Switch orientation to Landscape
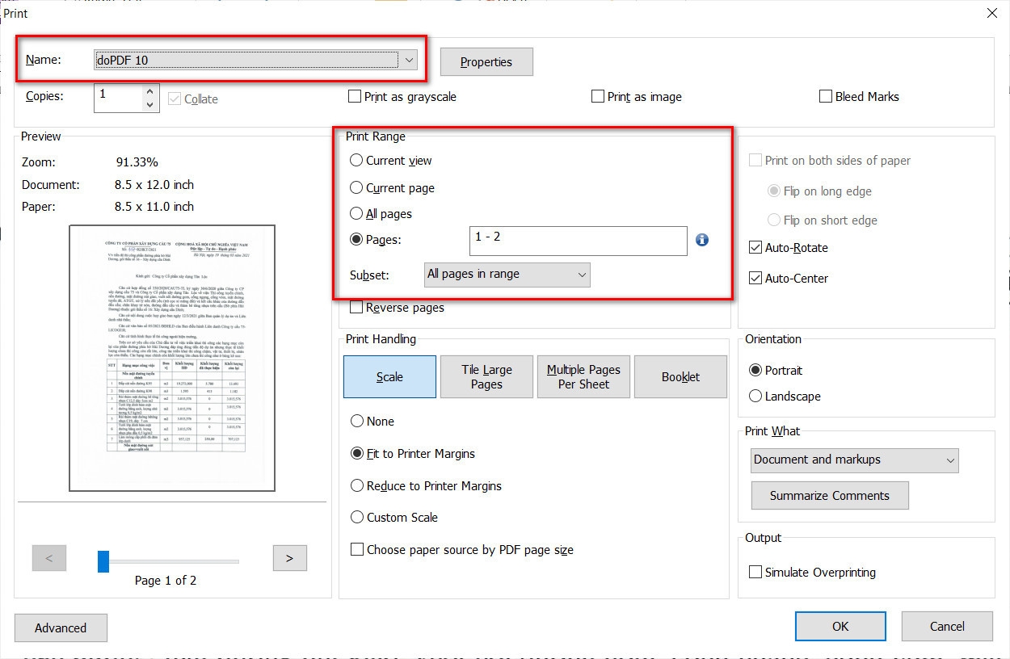The width and height of the screenshot is (1010, 659). pyautogui.click(x=755, y=397)
